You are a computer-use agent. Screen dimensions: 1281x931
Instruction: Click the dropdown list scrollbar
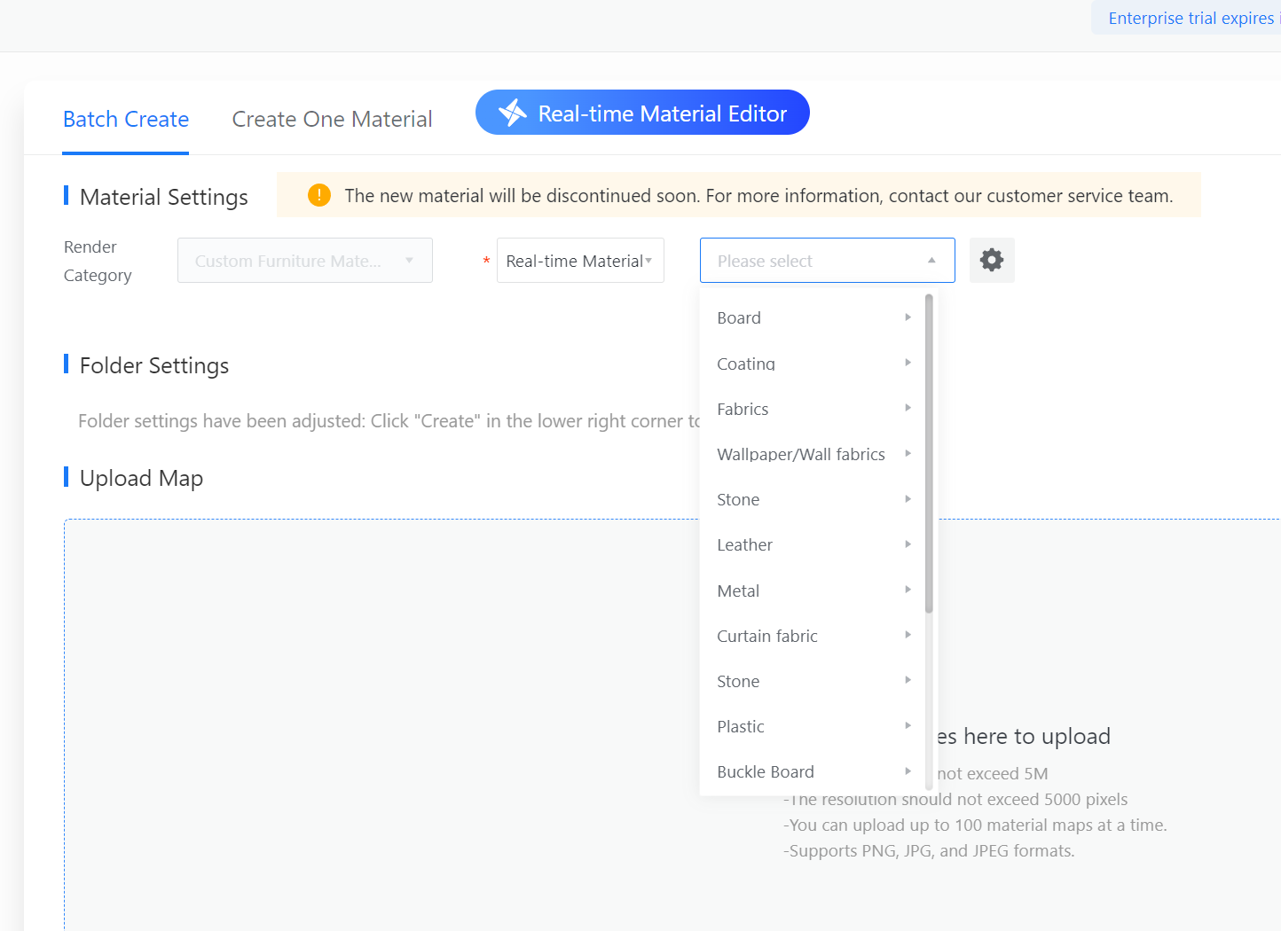tap(929, 454)
